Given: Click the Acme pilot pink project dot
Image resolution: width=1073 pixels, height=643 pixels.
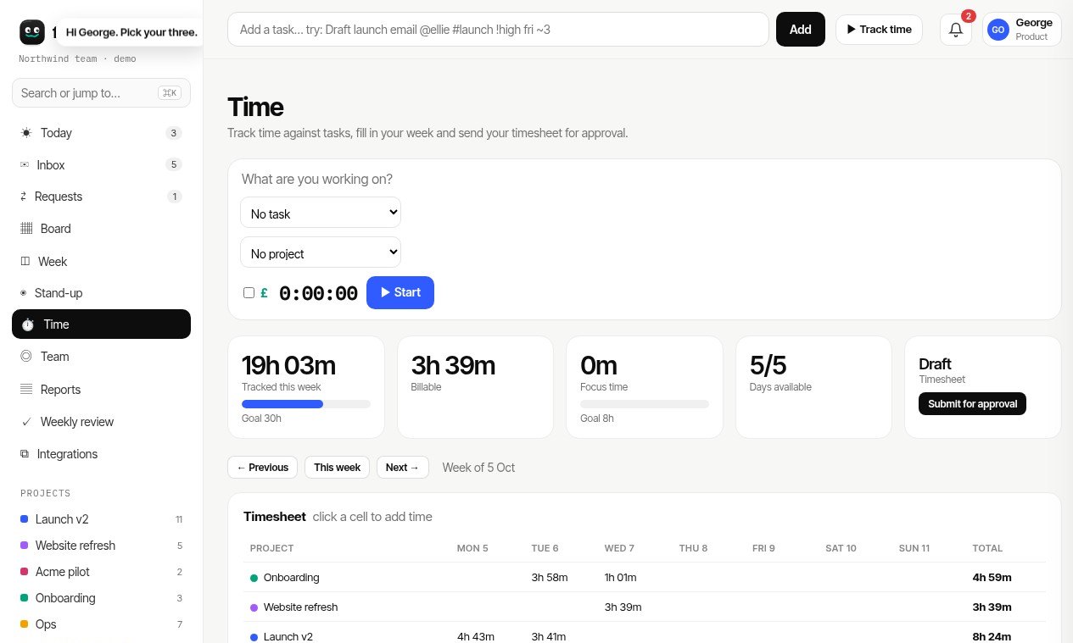Looking at the screenshot, I should point(25,572).
